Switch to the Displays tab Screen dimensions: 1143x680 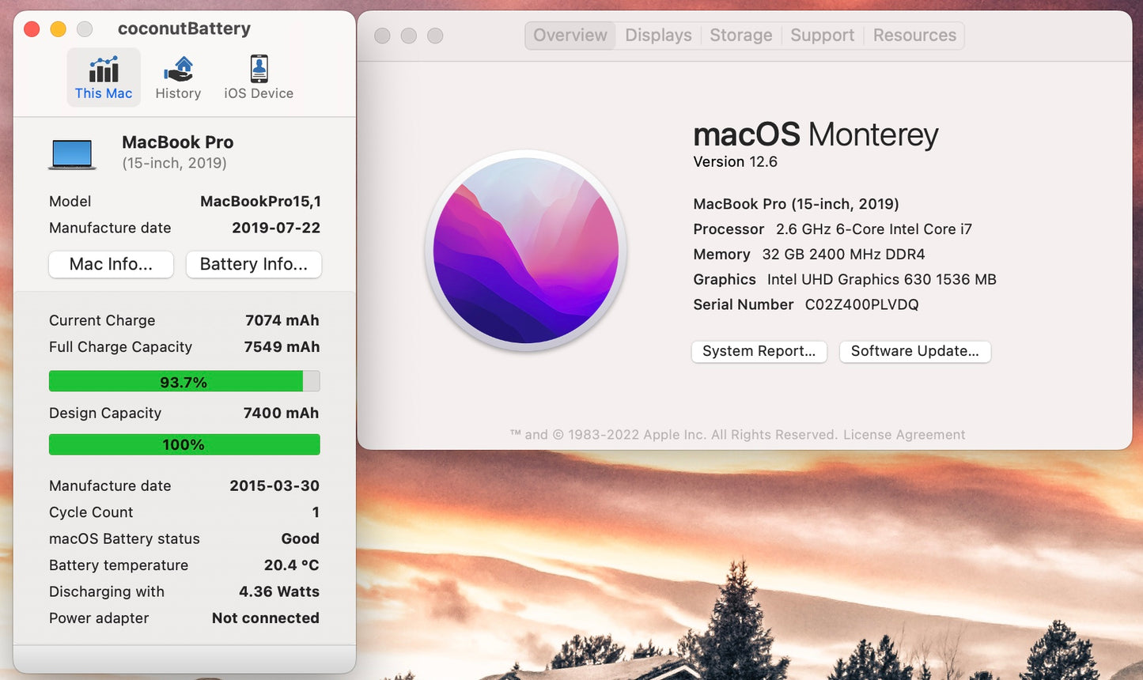point(657,35)
